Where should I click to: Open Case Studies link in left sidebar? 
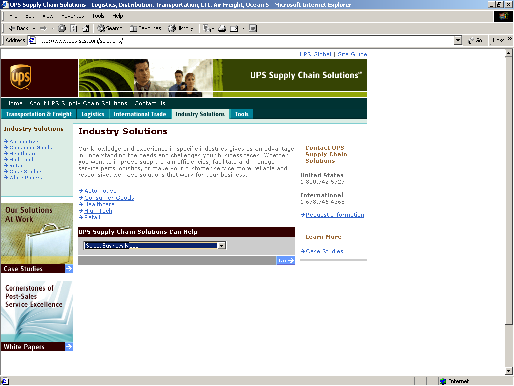click(26, 172)
